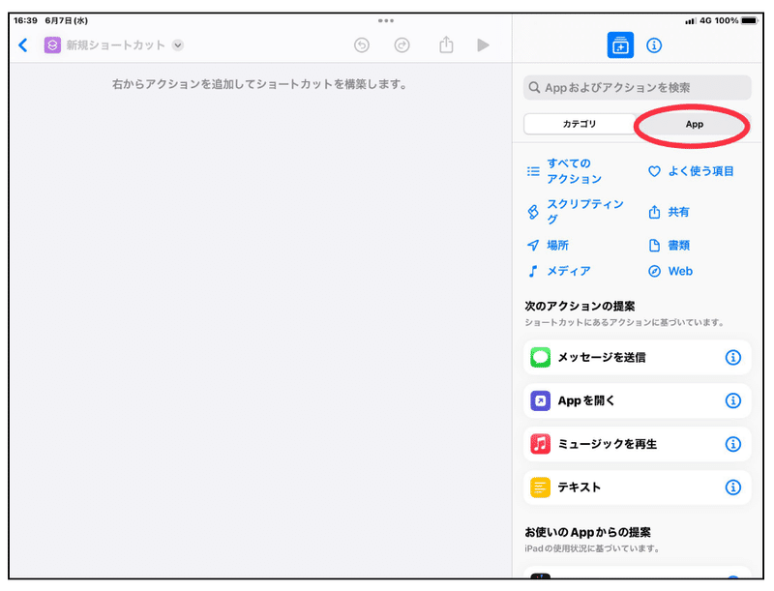
Task: Open 書類 documents category
Action: pos(669,245)
